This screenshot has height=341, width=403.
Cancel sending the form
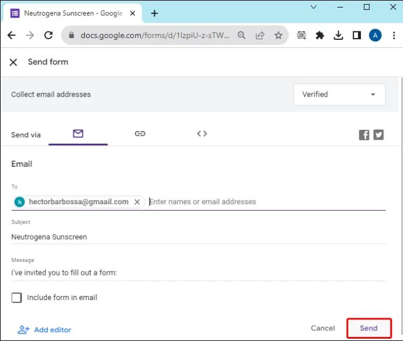(323, 328)
